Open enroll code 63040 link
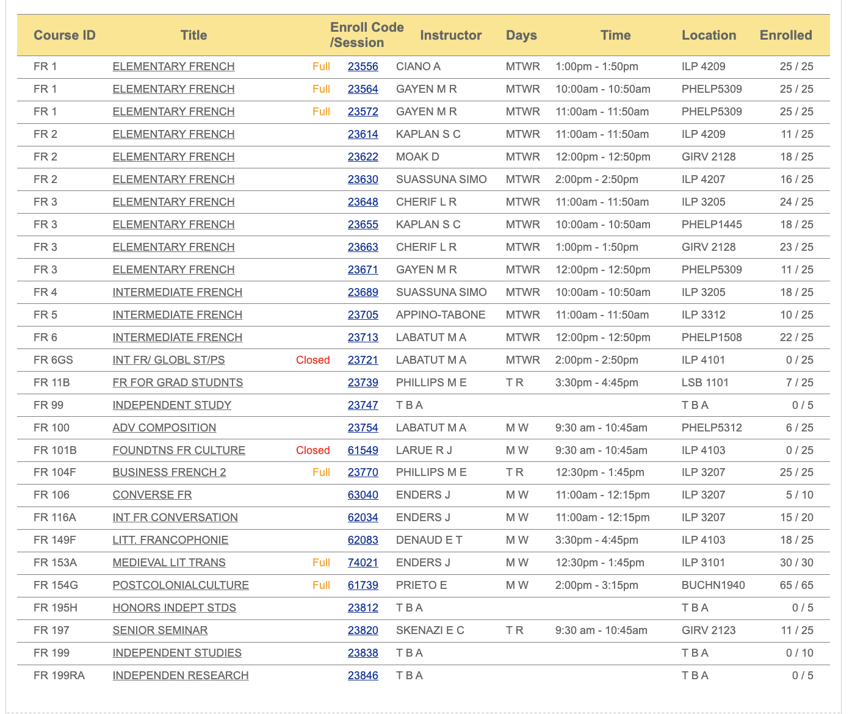This screenshot has height=714, width=852. tap(363, 495)
